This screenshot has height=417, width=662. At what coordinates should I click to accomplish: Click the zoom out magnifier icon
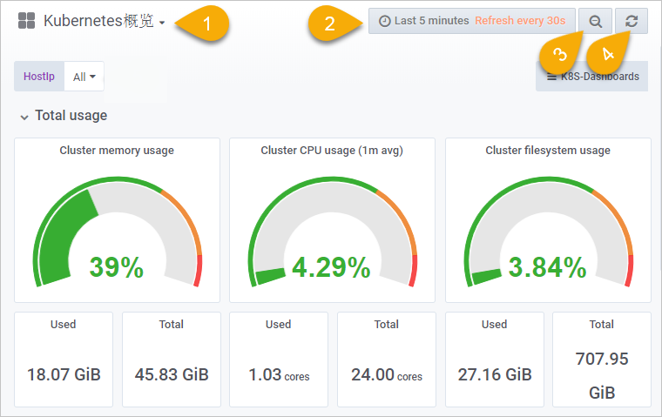point(595,21)
